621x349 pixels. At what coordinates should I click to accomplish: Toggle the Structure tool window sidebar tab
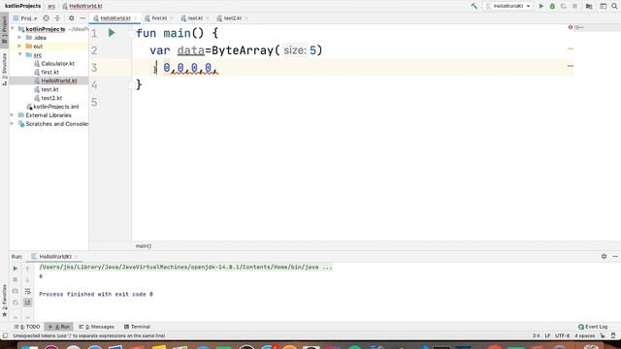coord(4,69)
